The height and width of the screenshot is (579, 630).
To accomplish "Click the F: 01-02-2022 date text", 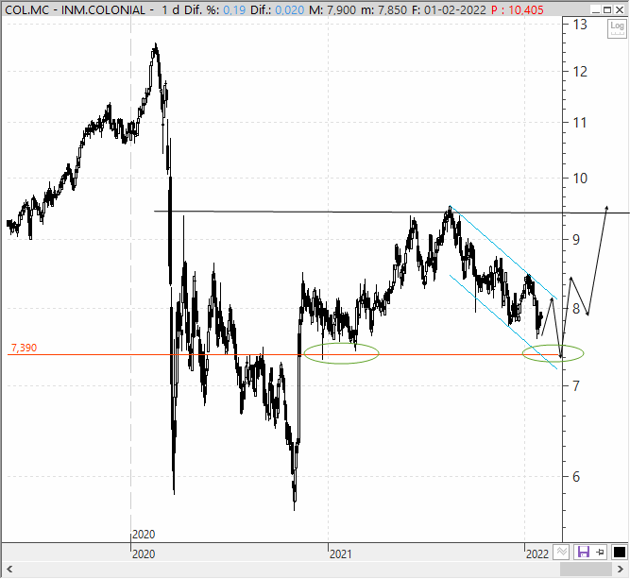I will (x=451, y=9).
